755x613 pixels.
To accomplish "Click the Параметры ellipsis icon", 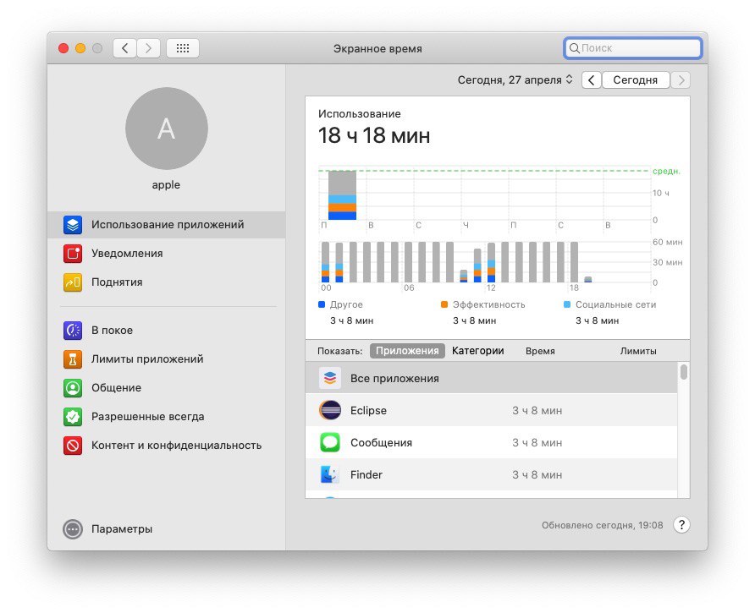I will 73,529.
